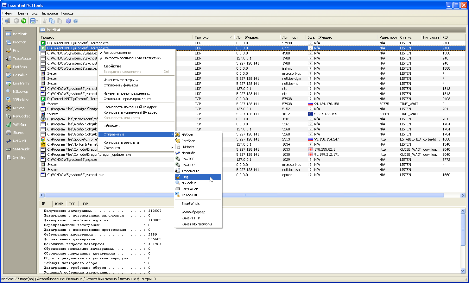Open settings via gear toolbar icon
The image size is (469, 283).
pos(68,21)
